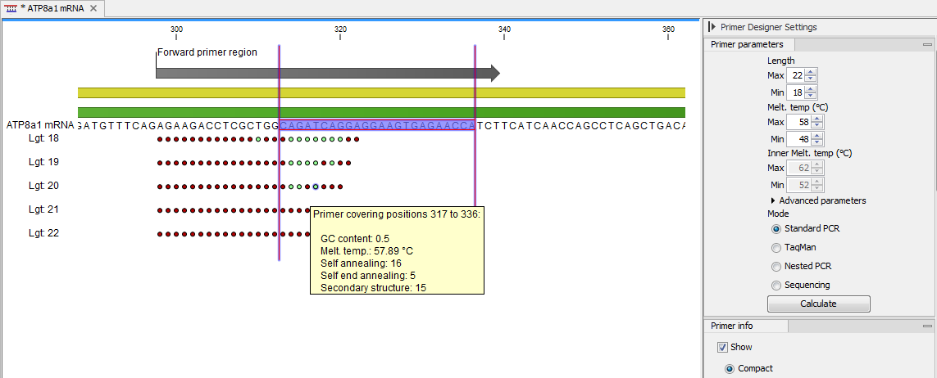Increase the Length Max value with up arrow
937x378 pixels.
811,71
